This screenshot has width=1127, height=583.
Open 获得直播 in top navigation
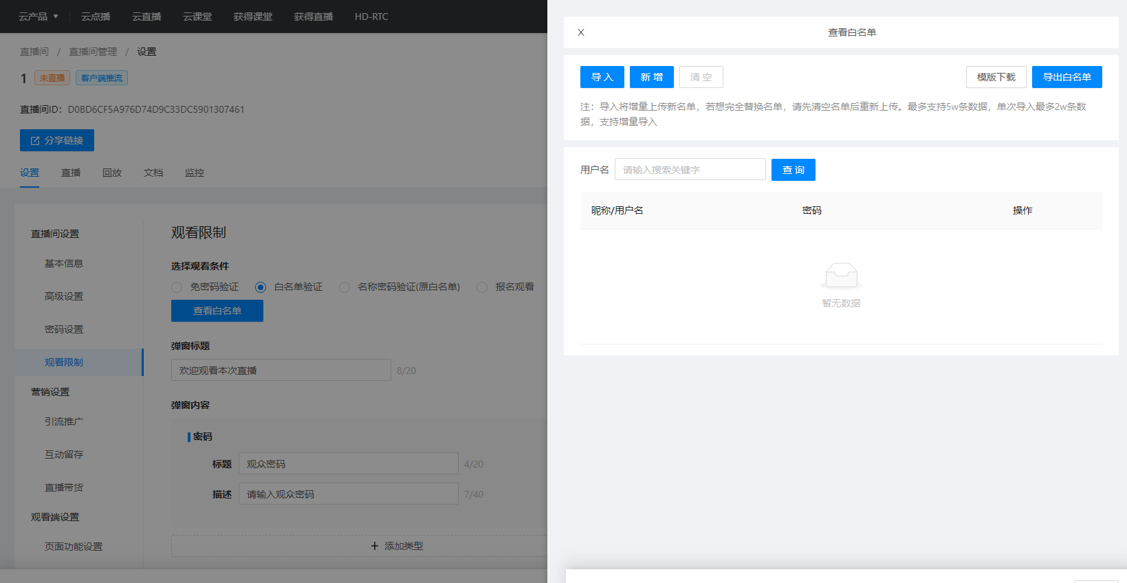click(x=314, y=16)
